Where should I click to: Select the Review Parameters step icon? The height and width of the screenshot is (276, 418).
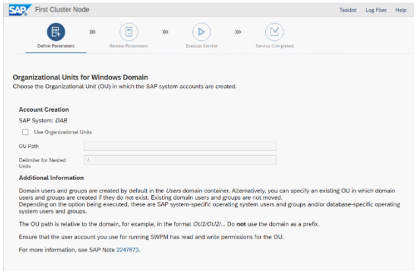(129, 32)
